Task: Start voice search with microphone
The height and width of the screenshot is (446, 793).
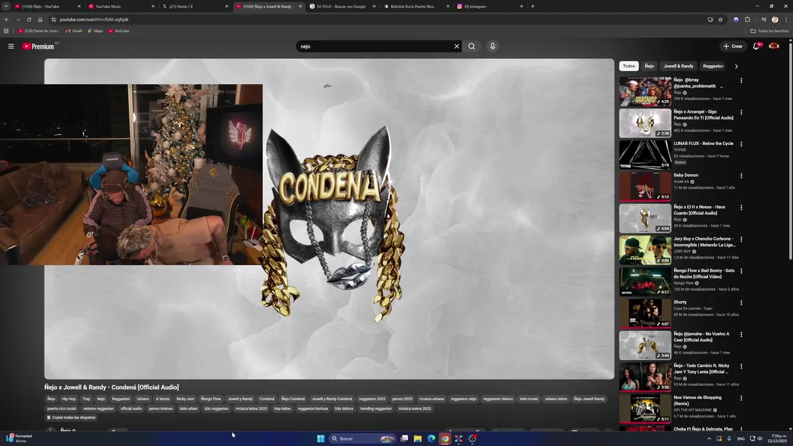Action: [x=493, y=46]
